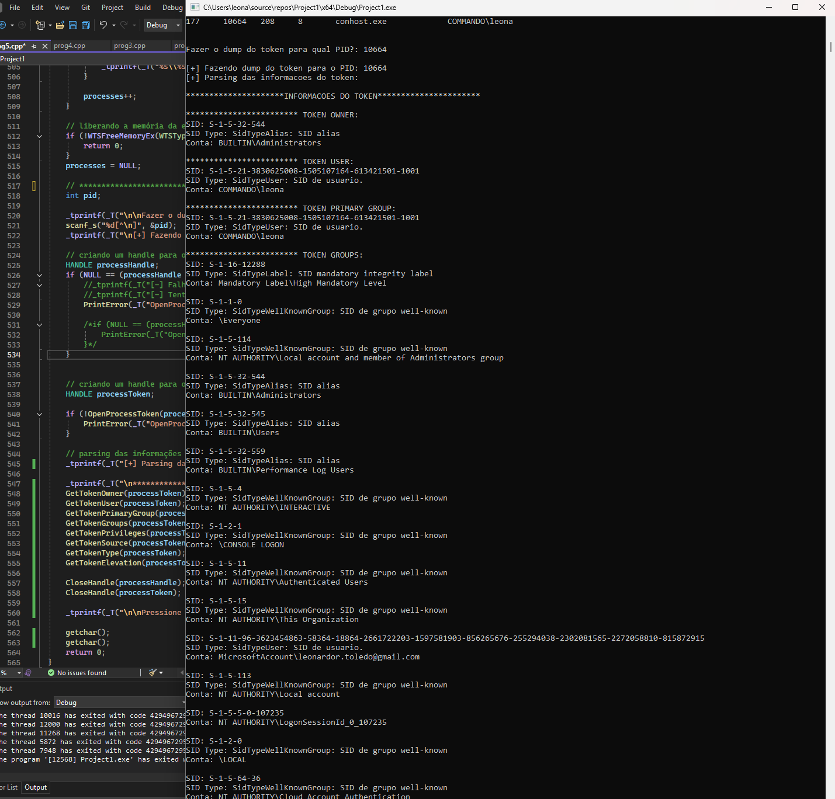Collapse the code block at line 512
This screenshot has height=799, width=835.
pos(39,136)
